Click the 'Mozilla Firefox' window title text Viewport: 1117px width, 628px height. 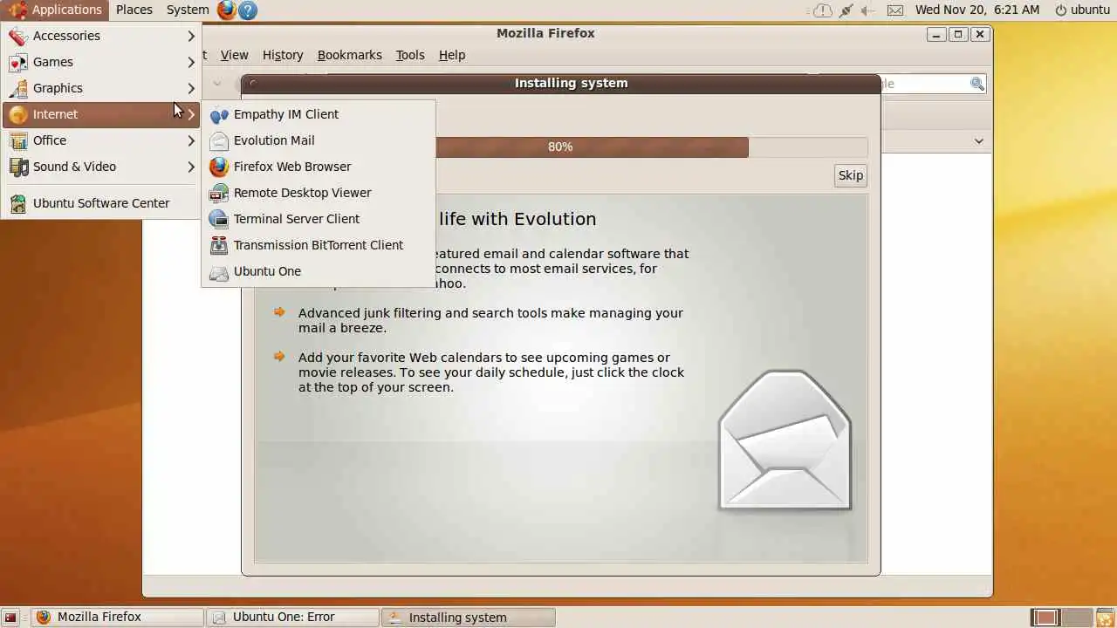click(x=545, y=33)
